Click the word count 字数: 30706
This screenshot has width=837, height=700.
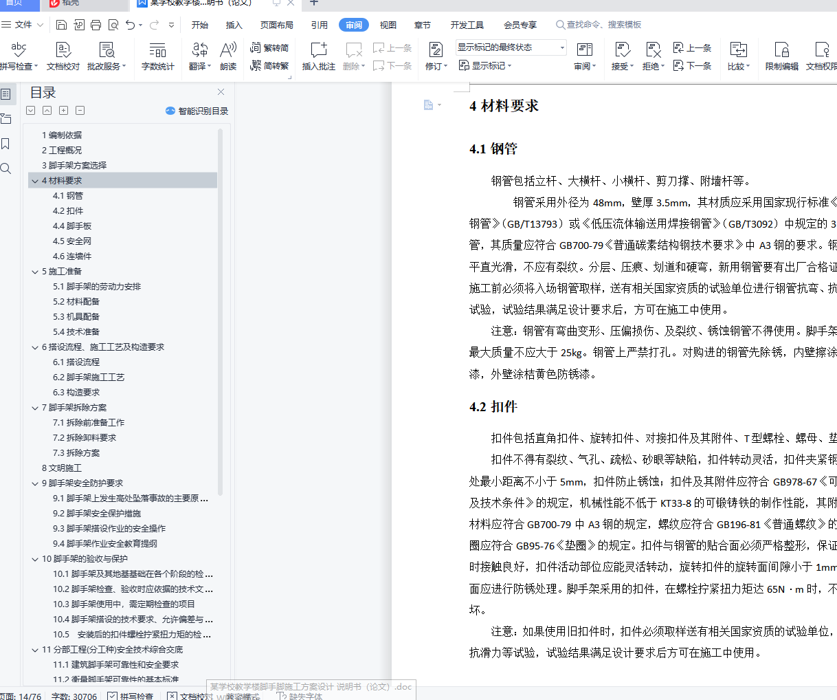pyautogui.click(x=74, y=696)
